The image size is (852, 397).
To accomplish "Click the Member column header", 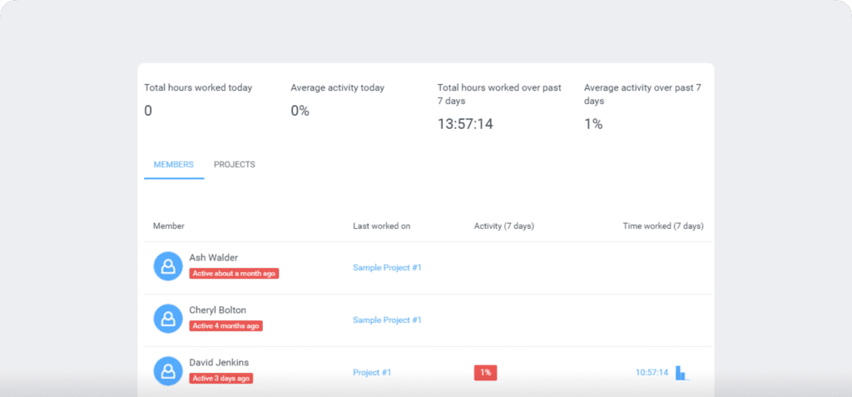I will pos(168,226).
